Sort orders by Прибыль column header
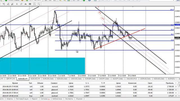 pyautogui.click(x=170, y=83)
